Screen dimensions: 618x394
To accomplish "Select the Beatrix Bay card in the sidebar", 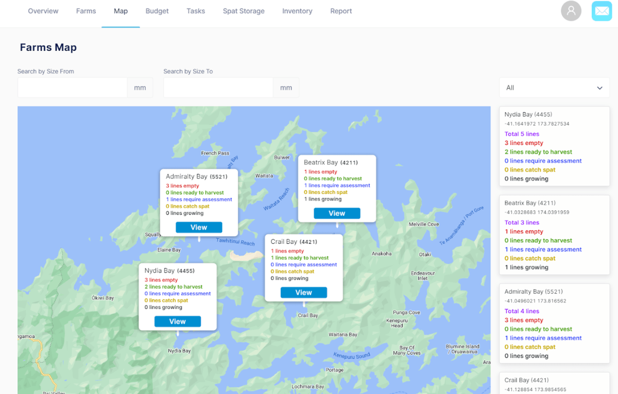I will [x=554, y=235].
